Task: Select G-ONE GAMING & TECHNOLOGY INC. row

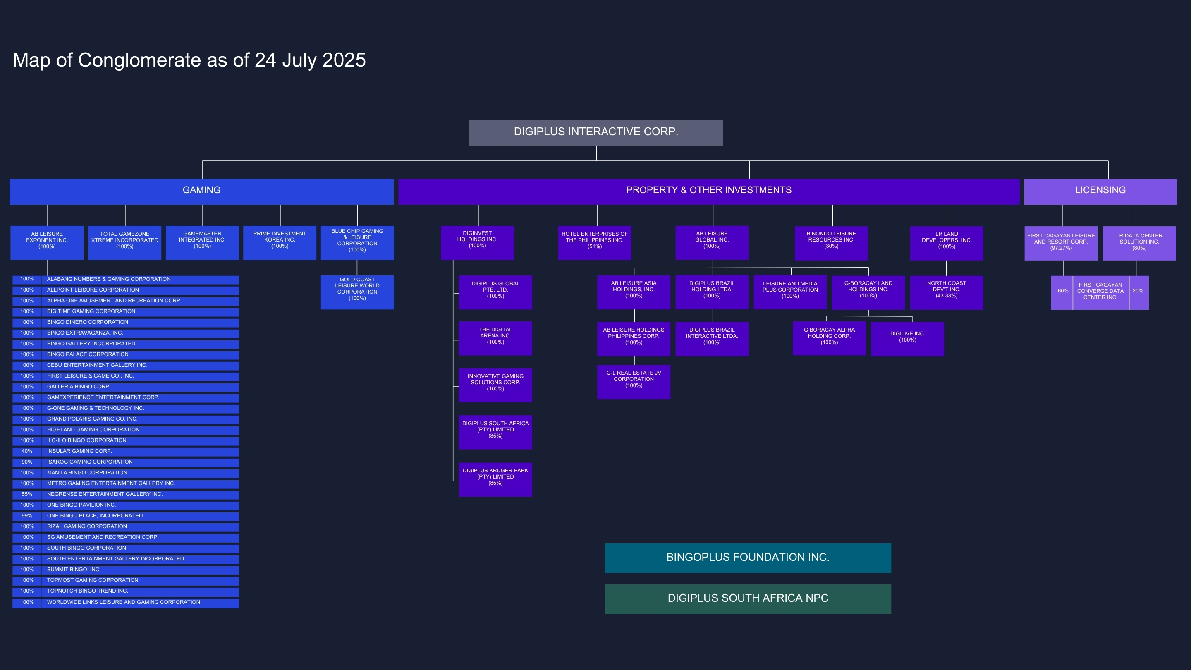Action: tap(126, 409)
